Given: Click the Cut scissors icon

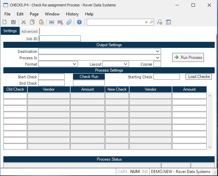Looking at the screenshot, I should (x=23, y=22).
